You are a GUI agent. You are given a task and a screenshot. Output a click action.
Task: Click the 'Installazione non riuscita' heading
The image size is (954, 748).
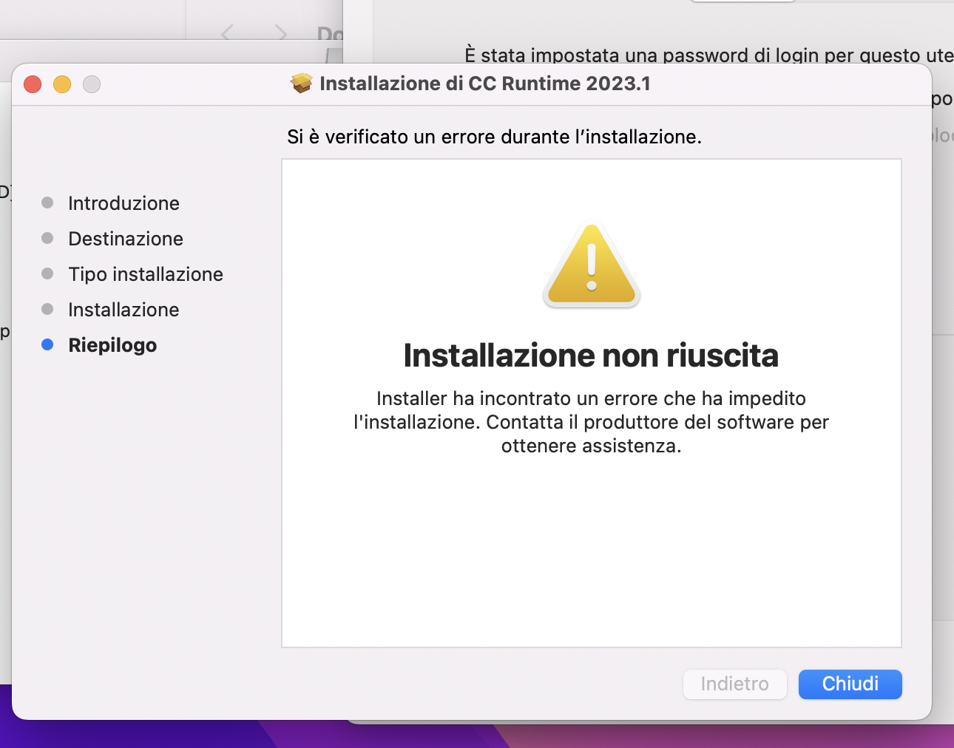click(x=591, y=356)
